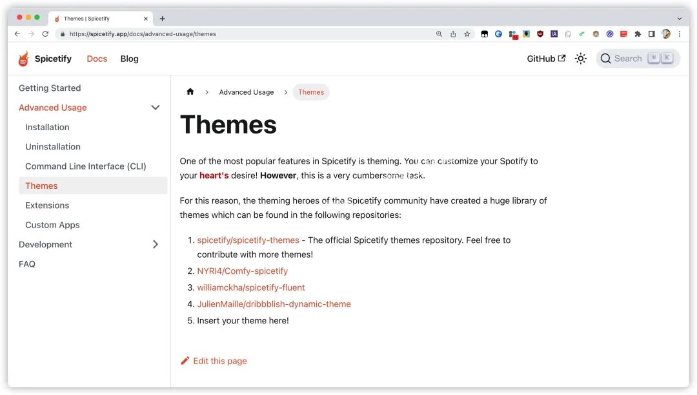Open the Blog navigation item

click(129, 59)
